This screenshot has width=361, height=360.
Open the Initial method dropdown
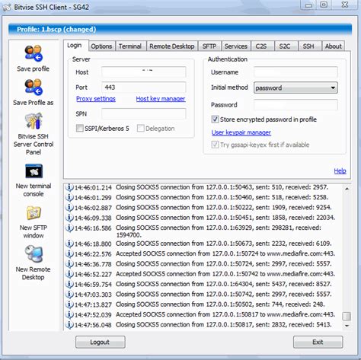coord(296,88)
